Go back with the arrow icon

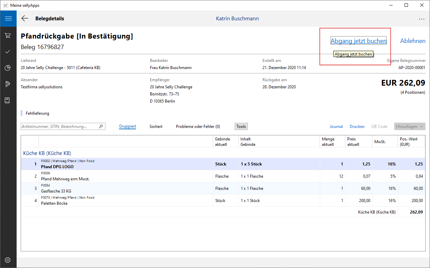pos(25,19)
